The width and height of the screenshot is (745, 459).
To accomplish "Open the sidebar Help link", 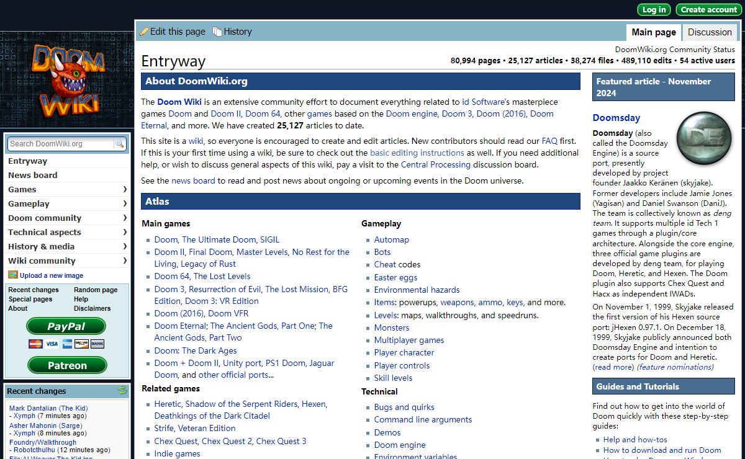I will click(81, 299).
